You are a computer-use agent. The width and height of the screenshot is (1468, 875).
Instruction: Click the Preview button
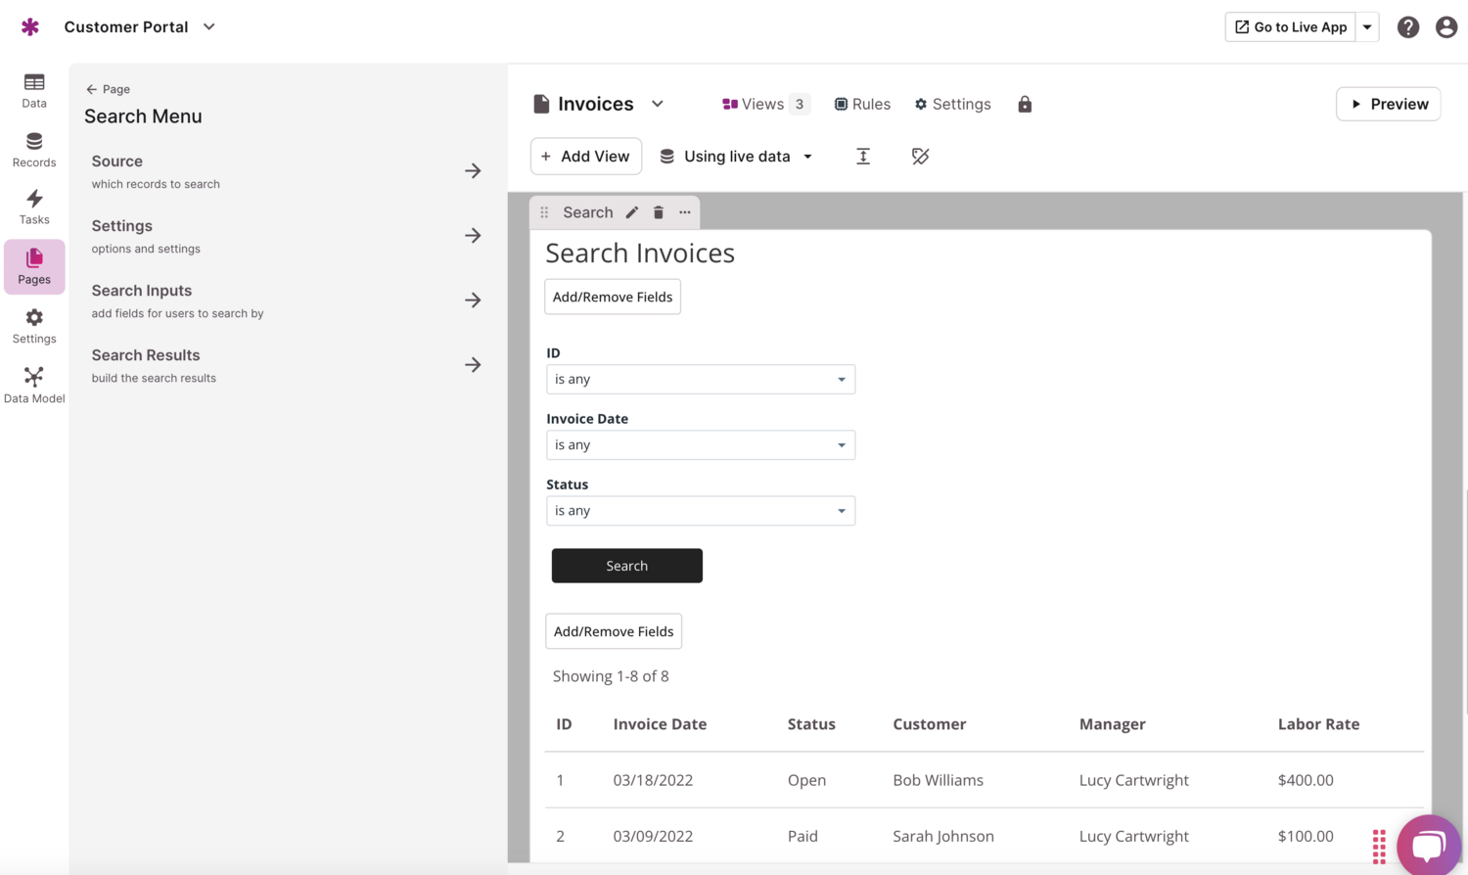coord(1388,105)
